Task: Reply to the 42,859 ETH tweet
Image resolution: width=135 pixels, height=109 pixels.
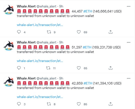Action: [19, 104]
